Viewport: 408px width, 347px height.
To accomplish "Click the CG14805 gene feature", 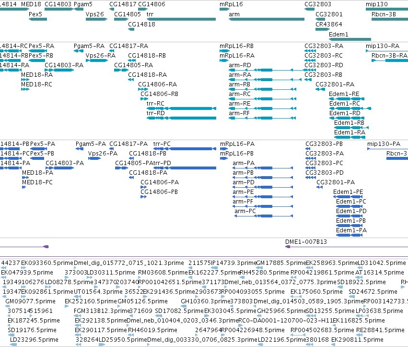I will point(121,19).
